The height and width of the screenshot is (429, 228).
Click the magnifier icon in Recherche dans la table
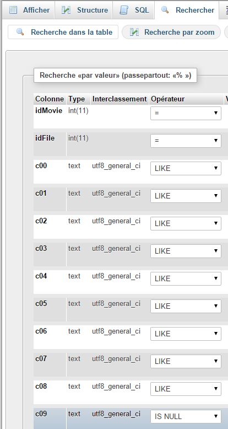[20, 32]
